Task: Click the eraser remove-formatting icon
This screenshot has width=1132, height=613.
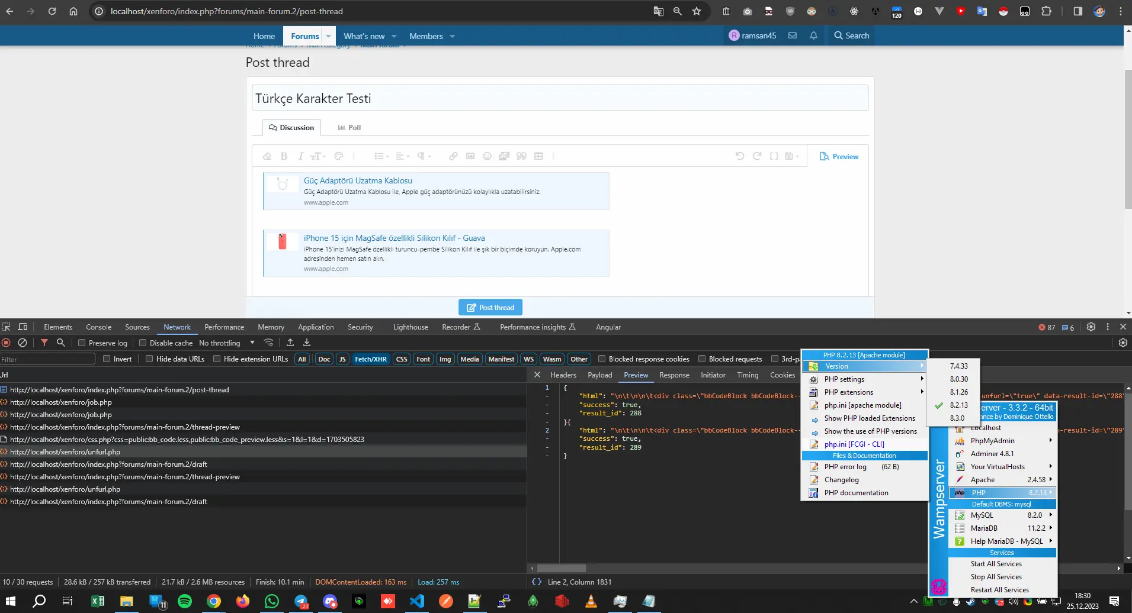Action: tap(267, 156)
